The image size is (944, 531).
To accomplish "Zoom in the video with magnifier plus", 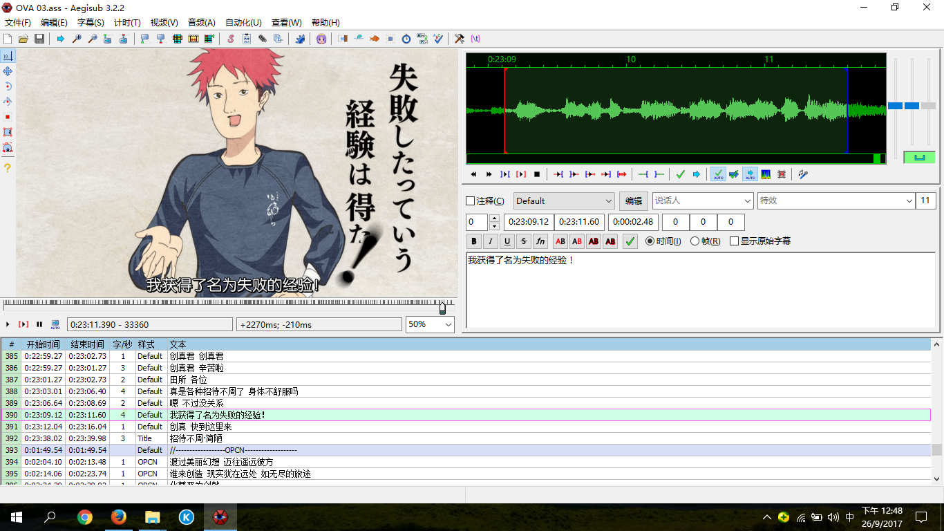I will pyautogui.click(x=77, y=39).
